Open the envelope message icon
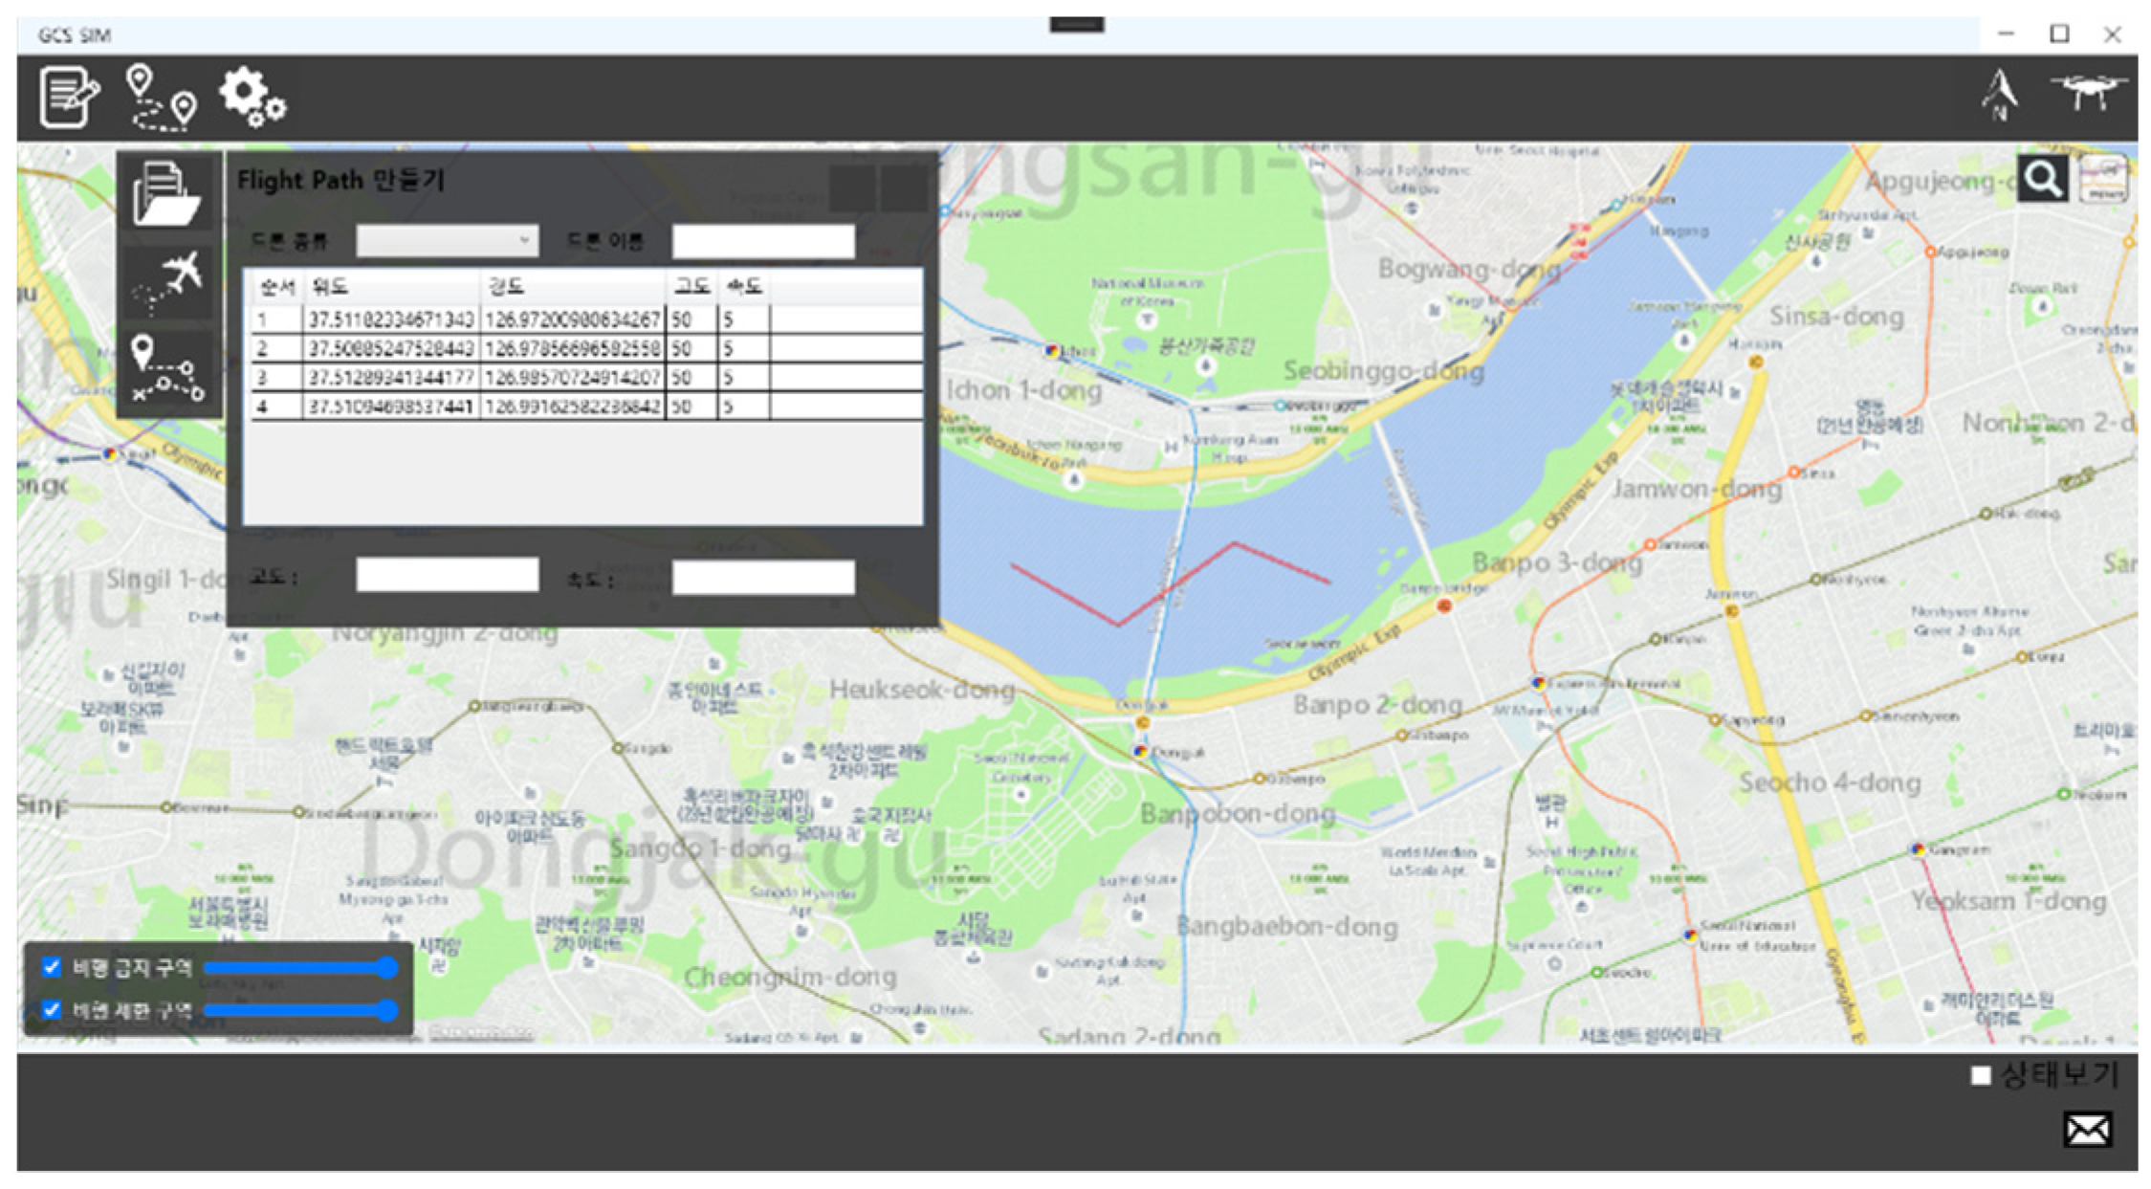This screenshot has width=2151, height=1189. 2087,1130
